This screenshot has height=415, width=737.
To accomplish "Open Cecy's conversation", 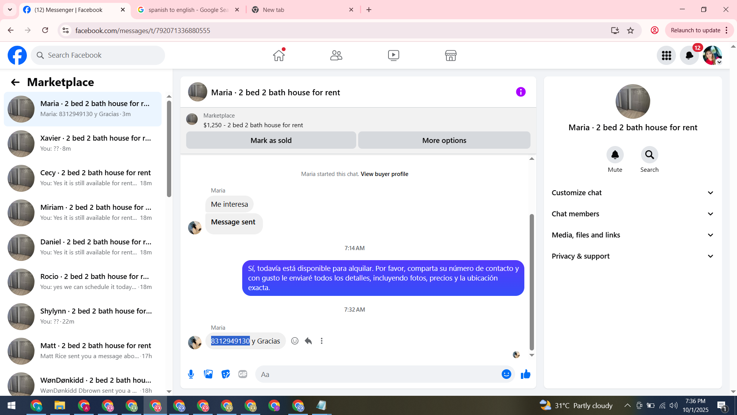I will click(x=83, y=178).
